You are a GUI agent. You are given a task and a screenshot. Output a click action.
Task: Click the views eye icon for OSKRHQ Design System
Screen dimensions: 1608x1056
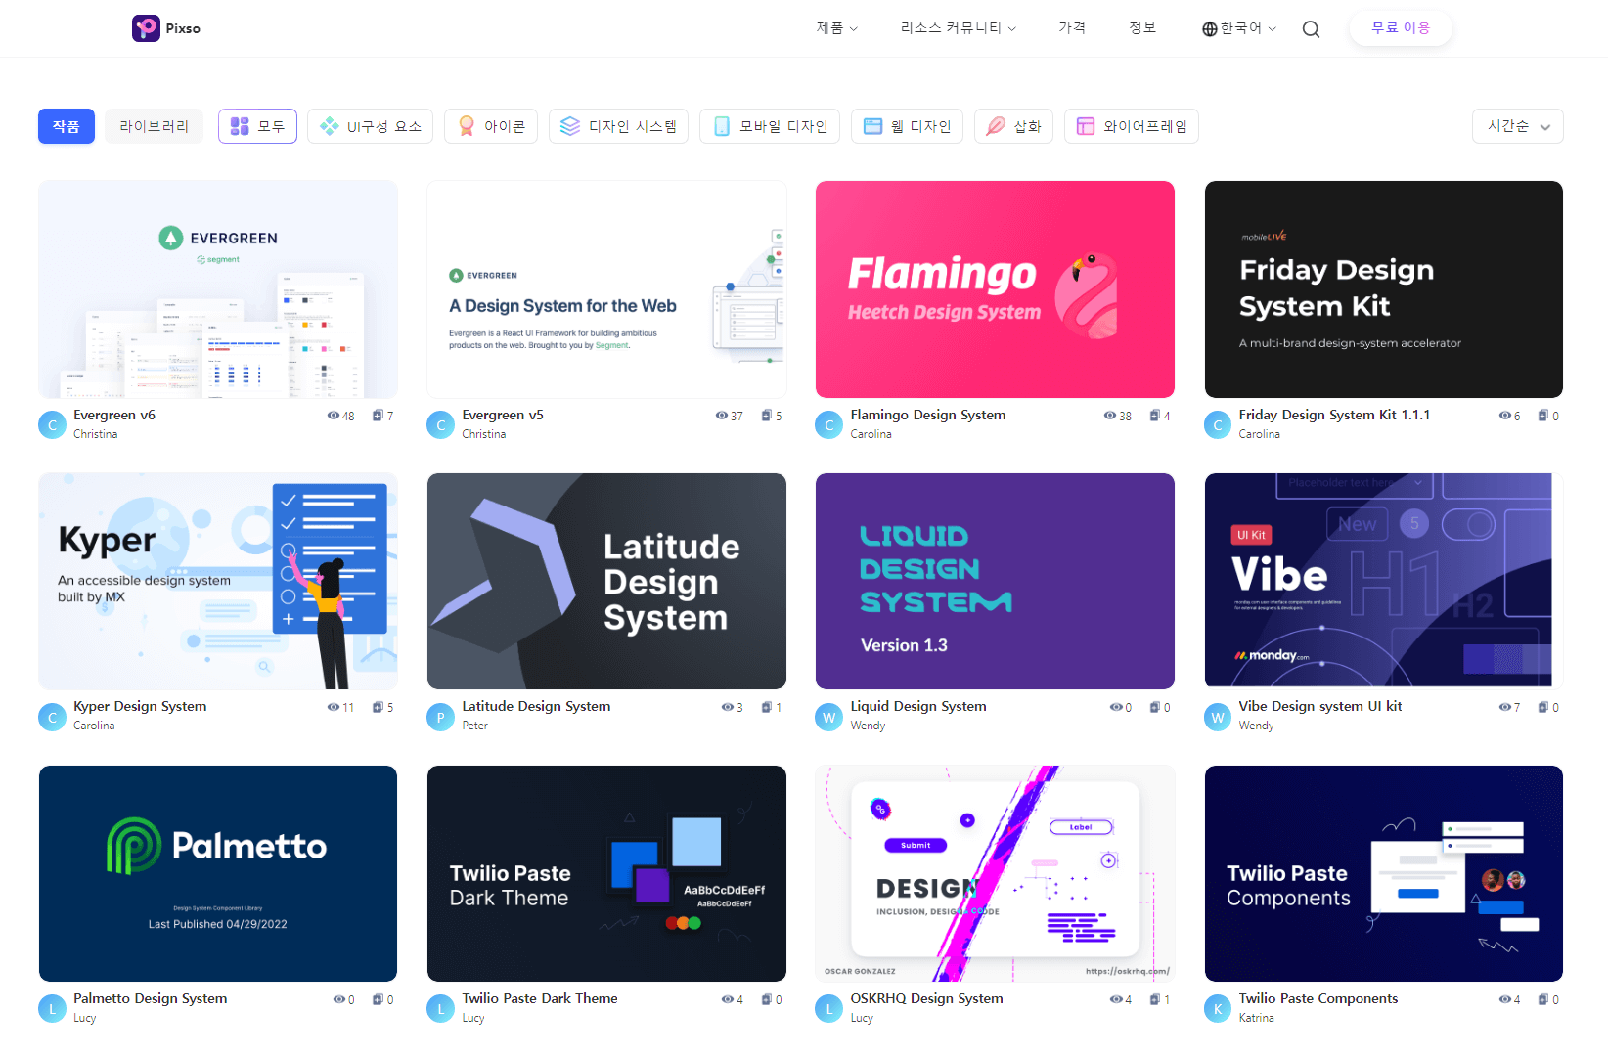(x=1116, y=999)
